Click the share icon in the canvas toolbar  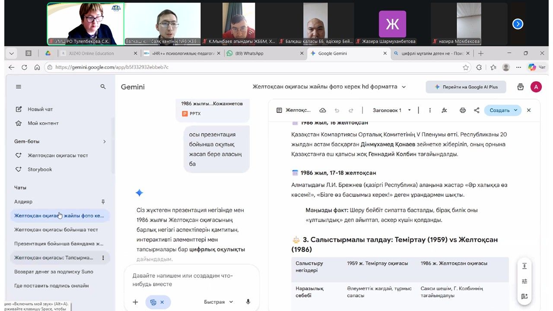click(x=477, y=110)
